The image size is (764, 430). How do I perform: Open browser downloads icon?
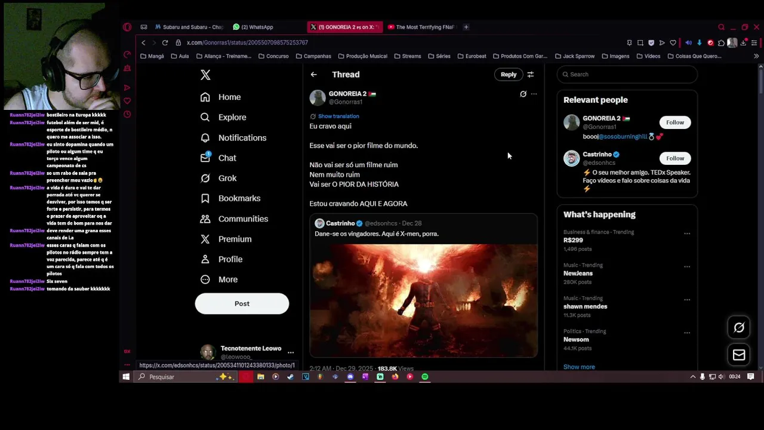coord(743,42)
